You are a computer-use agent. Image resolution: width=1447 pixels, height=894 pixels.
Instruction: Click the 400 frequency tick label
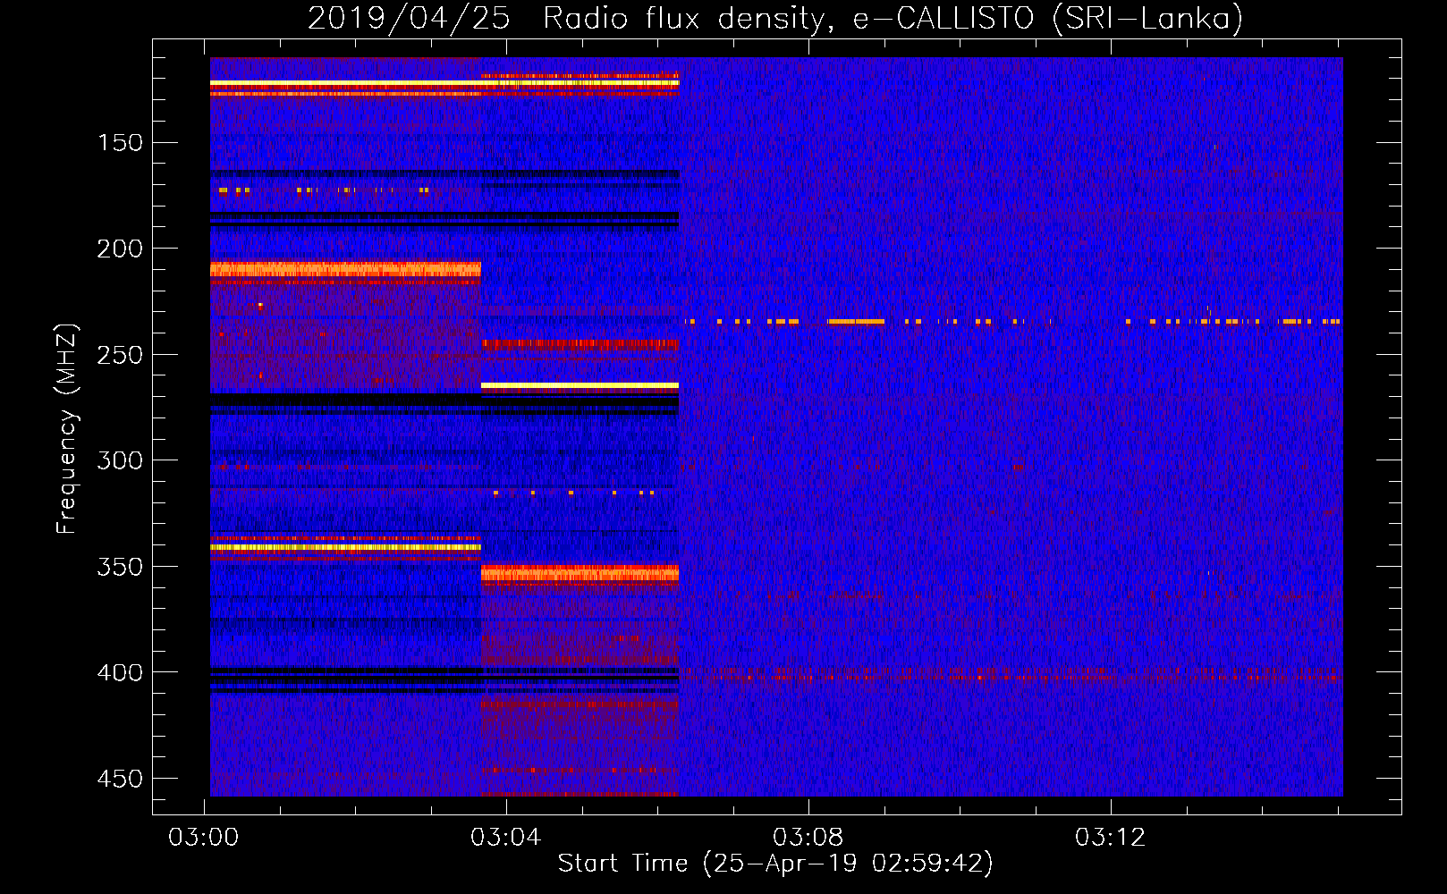(x=120, y=672)
